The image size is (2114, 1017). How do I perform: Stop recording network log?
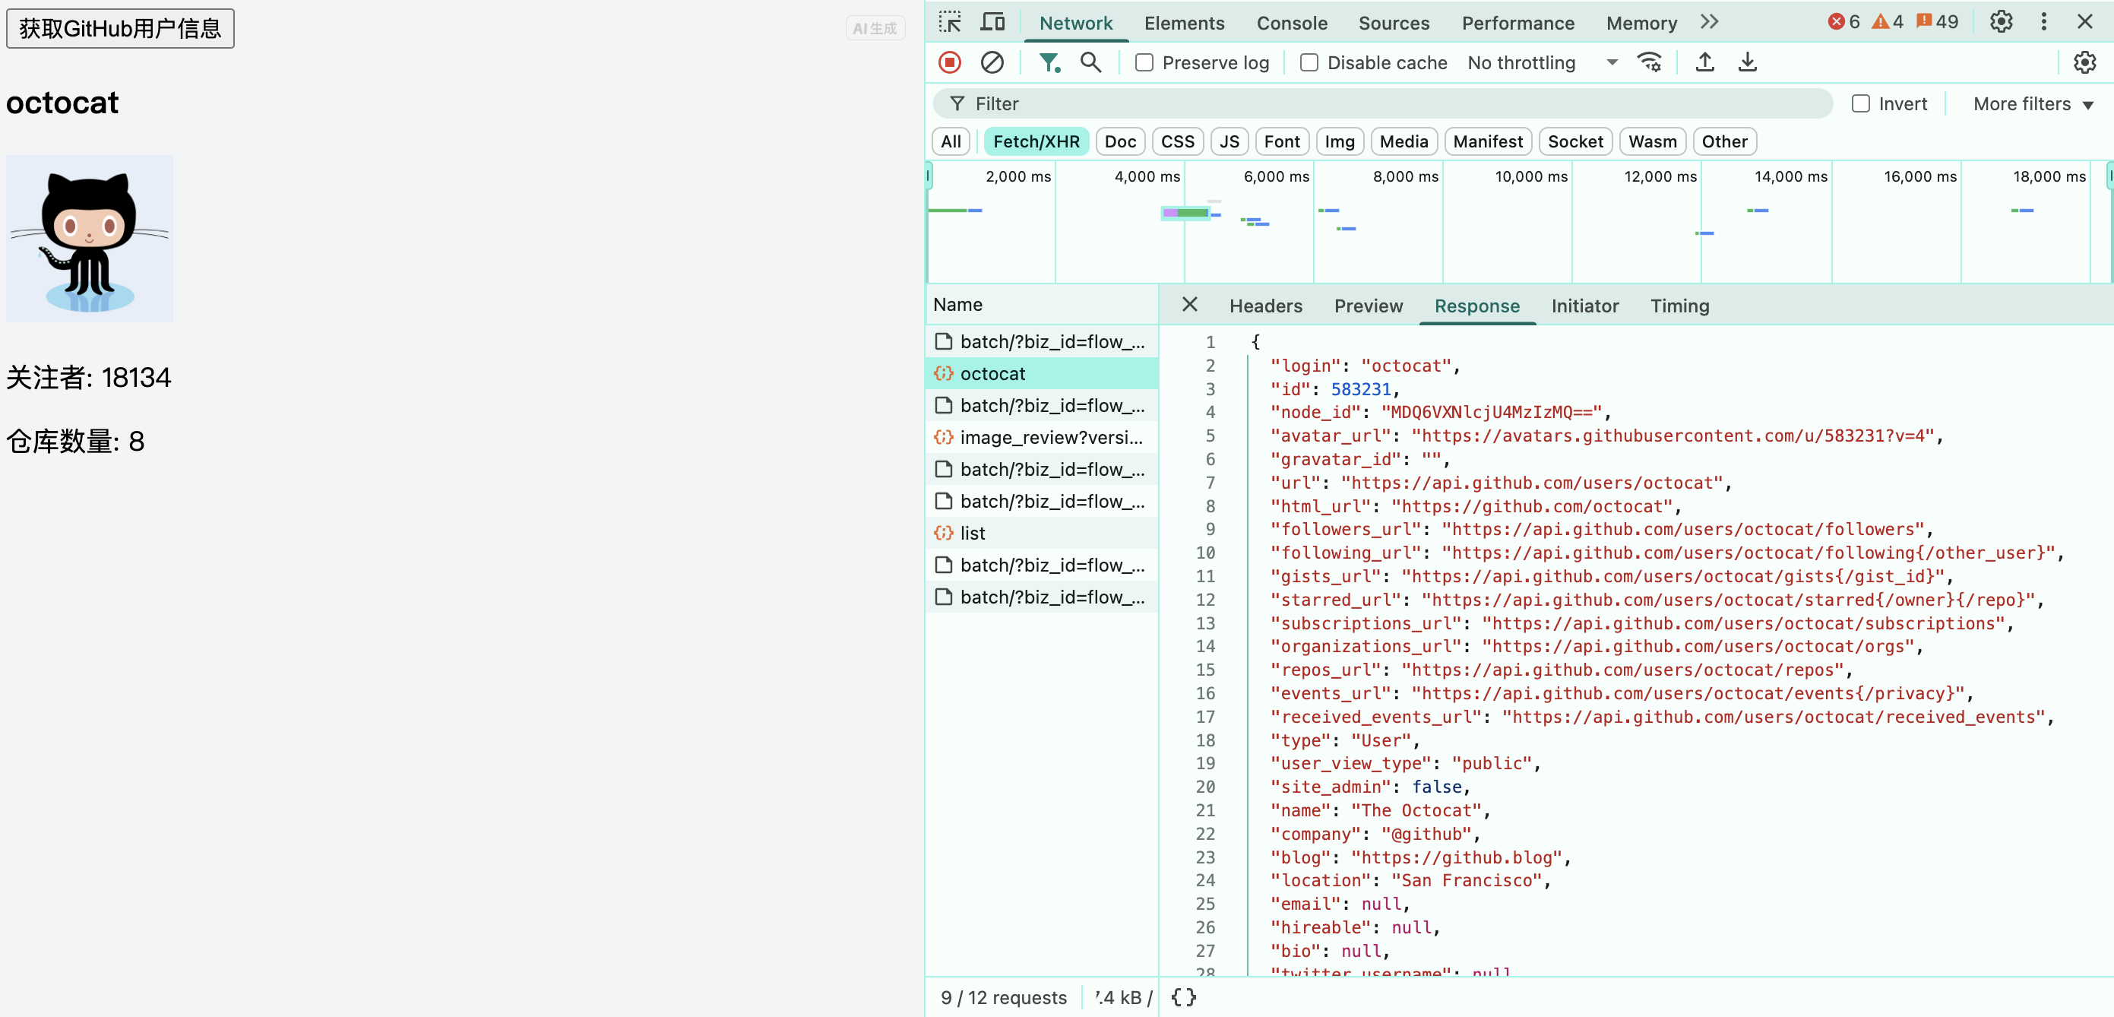[x=950, y=62]
